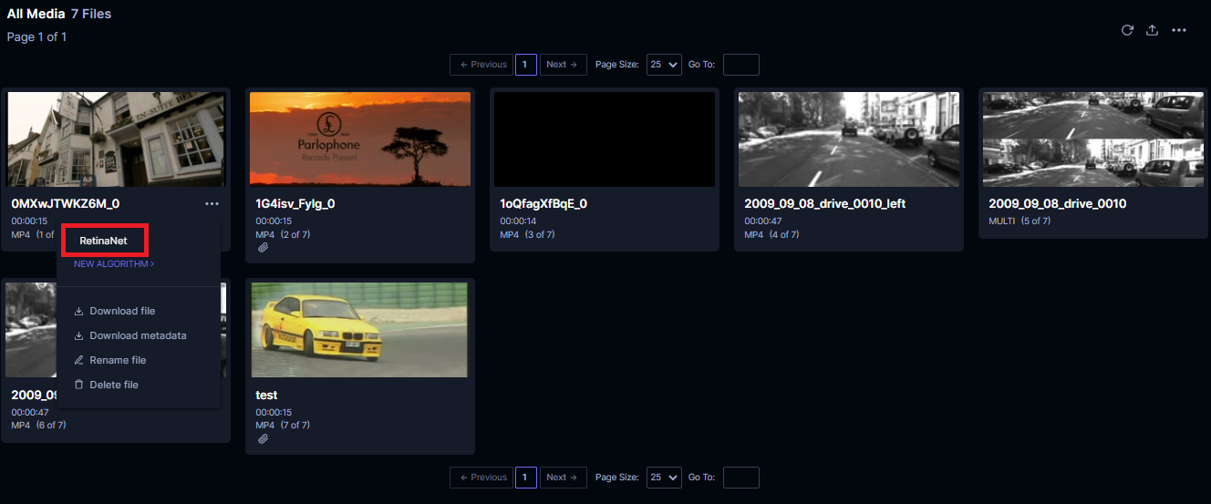This screenshot has width=1211, height=504.
Task: Open the 0MXwJTWKZ6M_0 video thumbnail
Action: (x=116, y=139)
